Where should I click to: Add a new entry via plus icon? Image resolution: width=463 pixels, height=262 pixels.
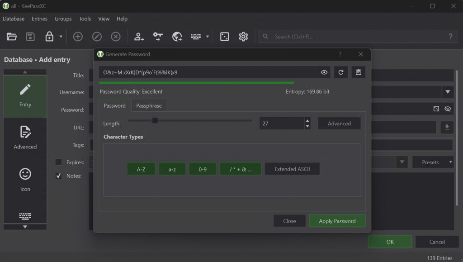pyautogui.click(x=78, y=37)
